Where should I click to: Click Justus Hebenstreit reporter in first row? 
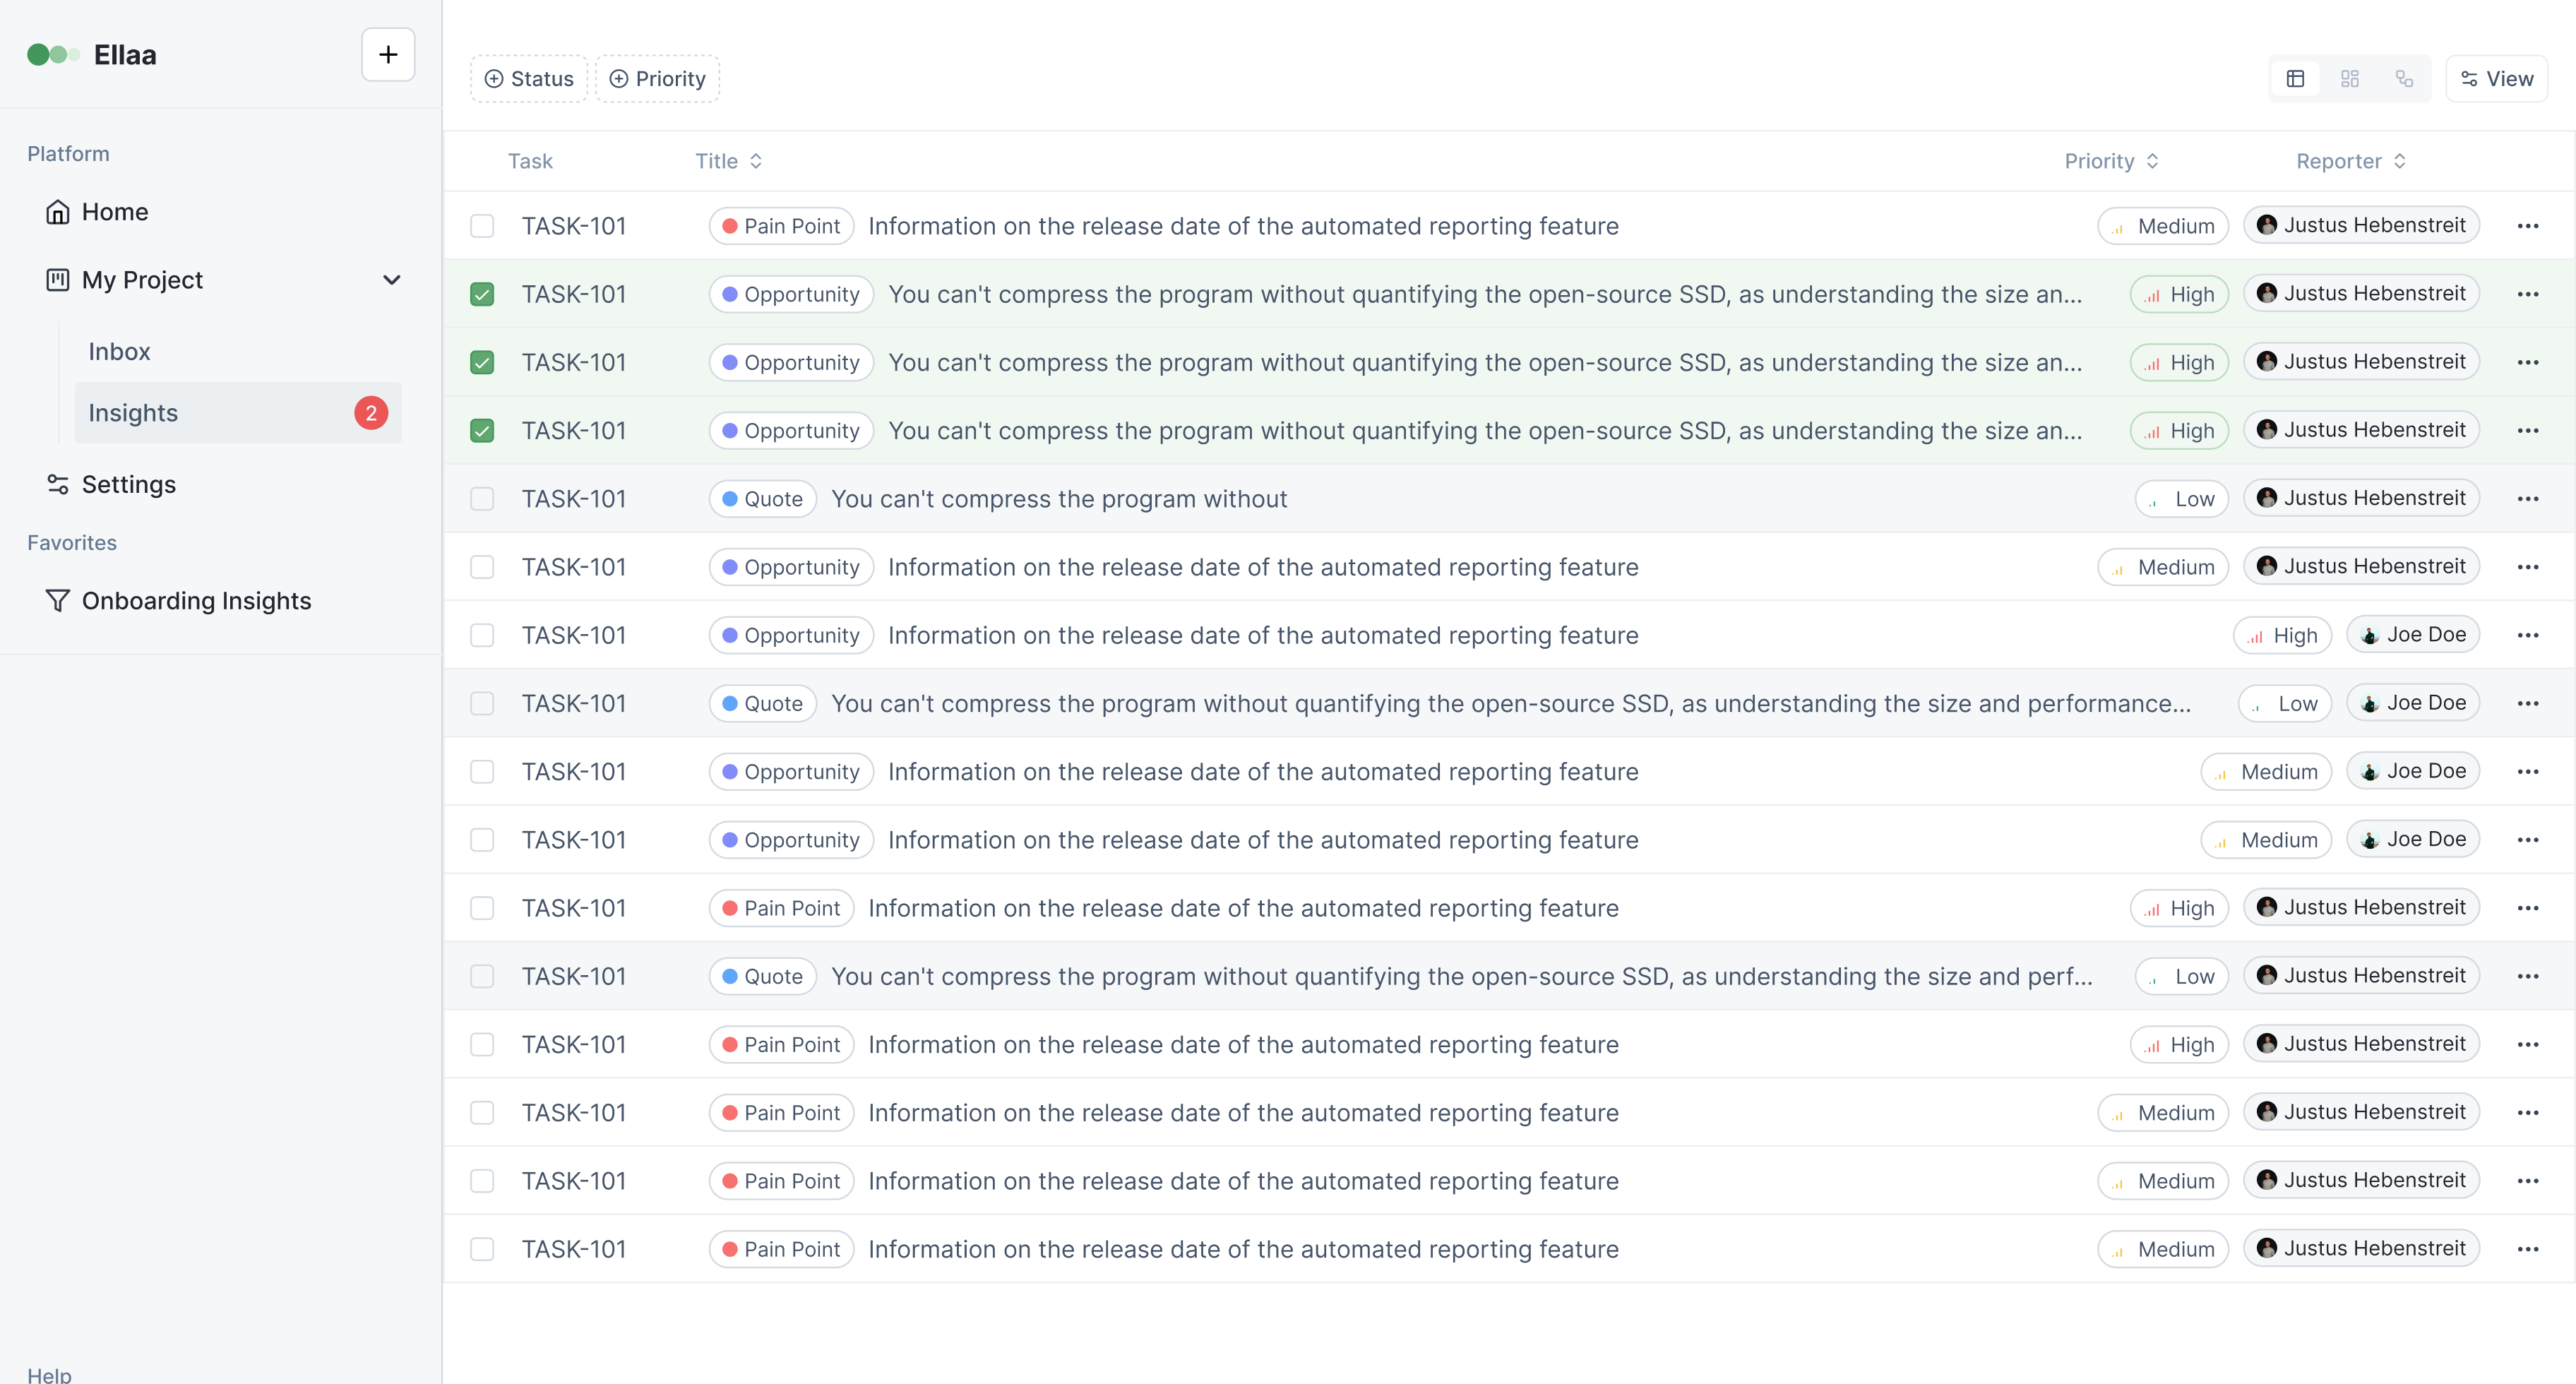[x=2361, y=225]
